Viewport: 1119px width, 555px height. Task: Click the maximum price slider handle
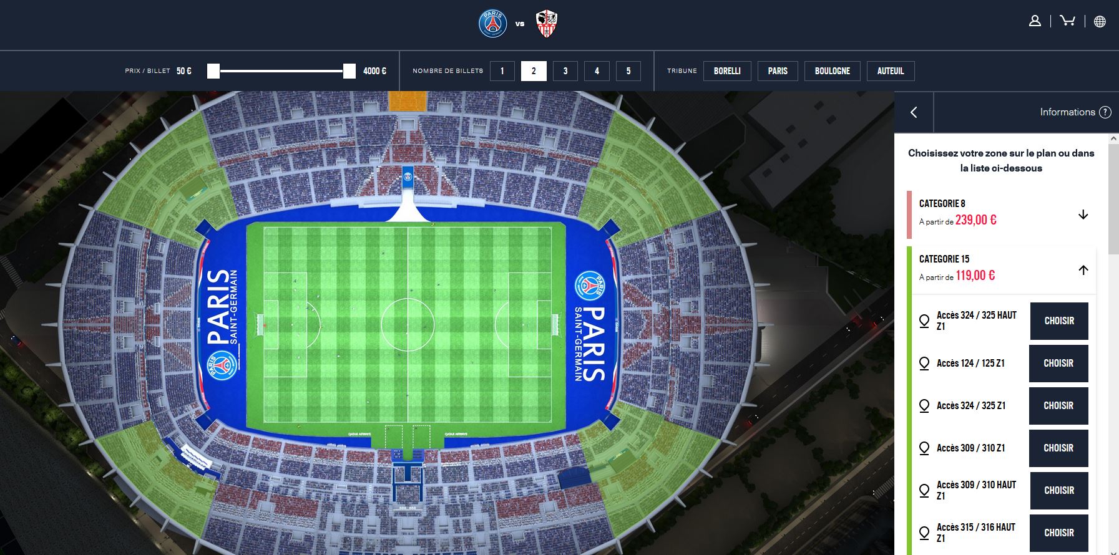(x=349, y=71)
